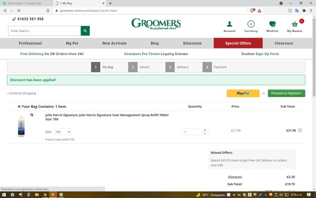Viewport: 316px width, 198px height.
Task: Open the browser extensions puzzle icon
Action: (304, 10)
